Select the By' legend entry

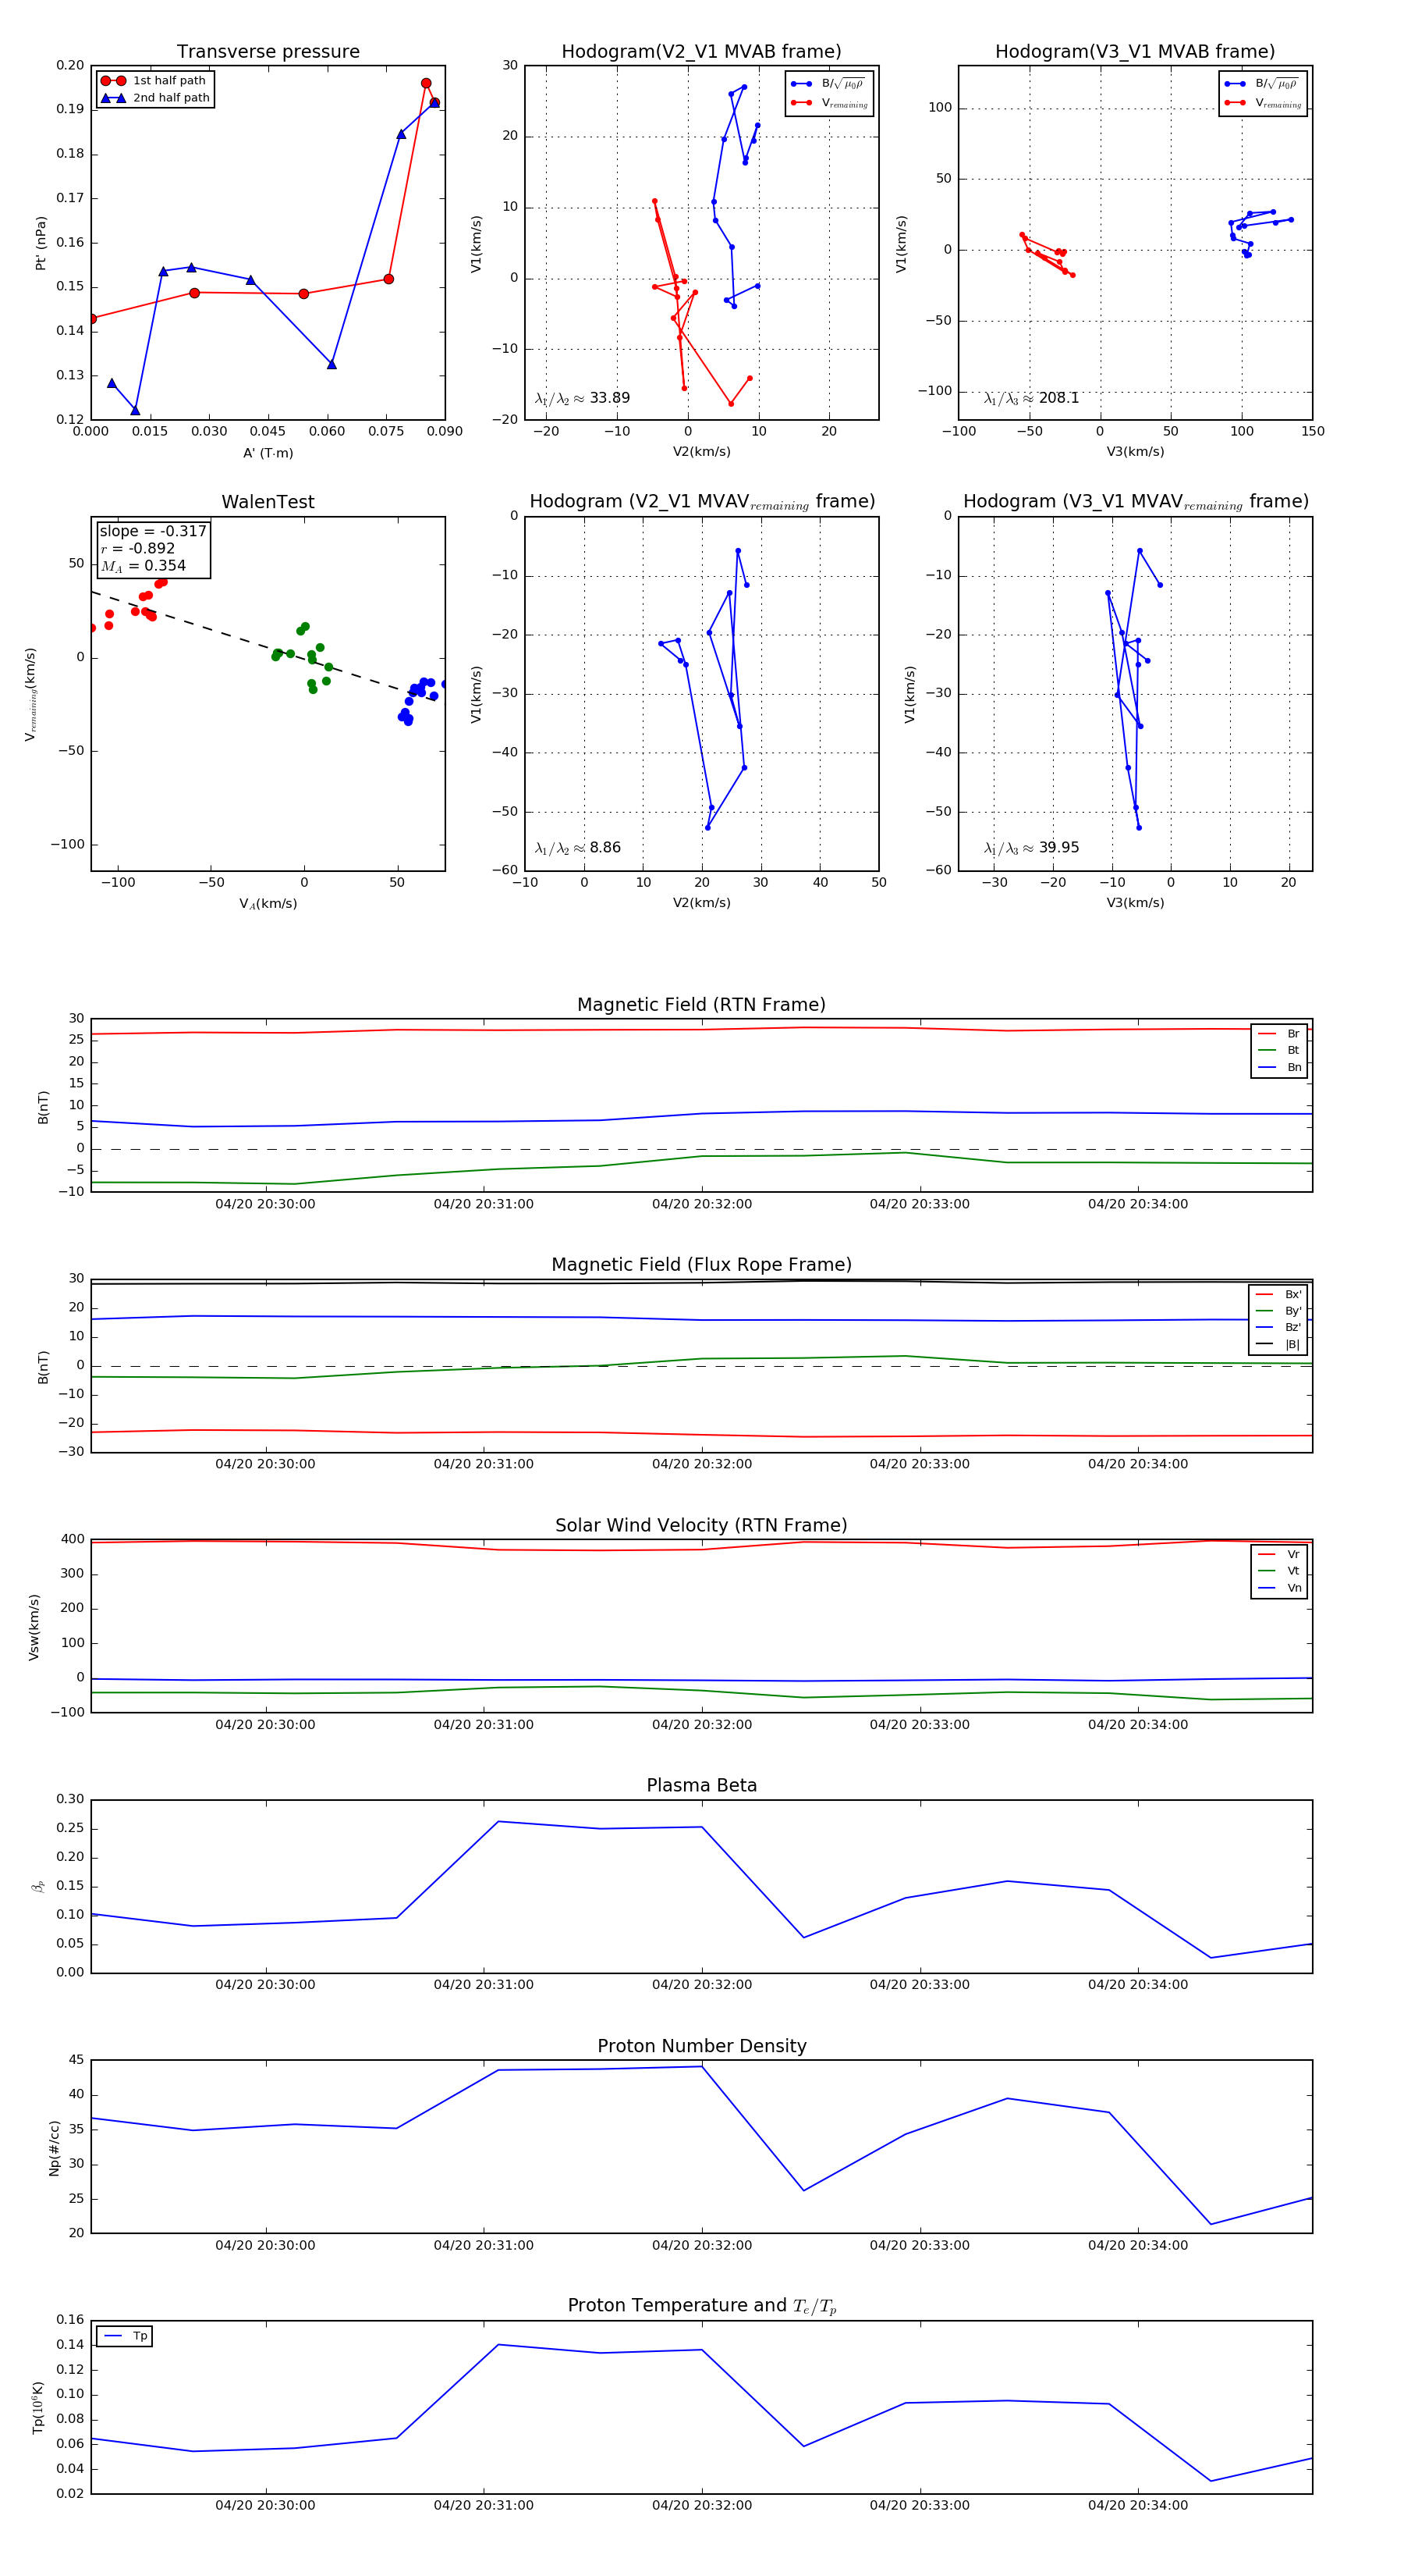point(1278,1311)
